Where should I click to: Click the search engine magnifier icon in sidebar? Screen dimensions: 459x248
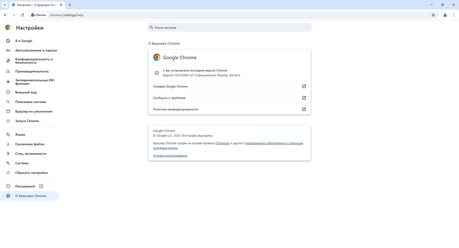(x=8, y=102)
